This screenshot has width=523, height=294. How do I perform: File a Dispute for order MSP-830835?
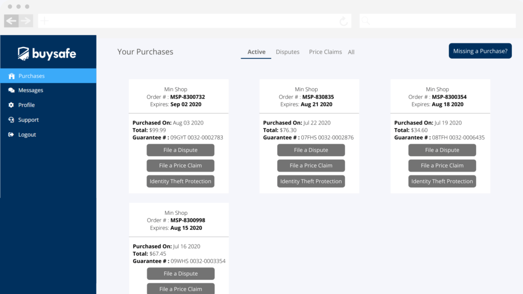pos(311,150)
